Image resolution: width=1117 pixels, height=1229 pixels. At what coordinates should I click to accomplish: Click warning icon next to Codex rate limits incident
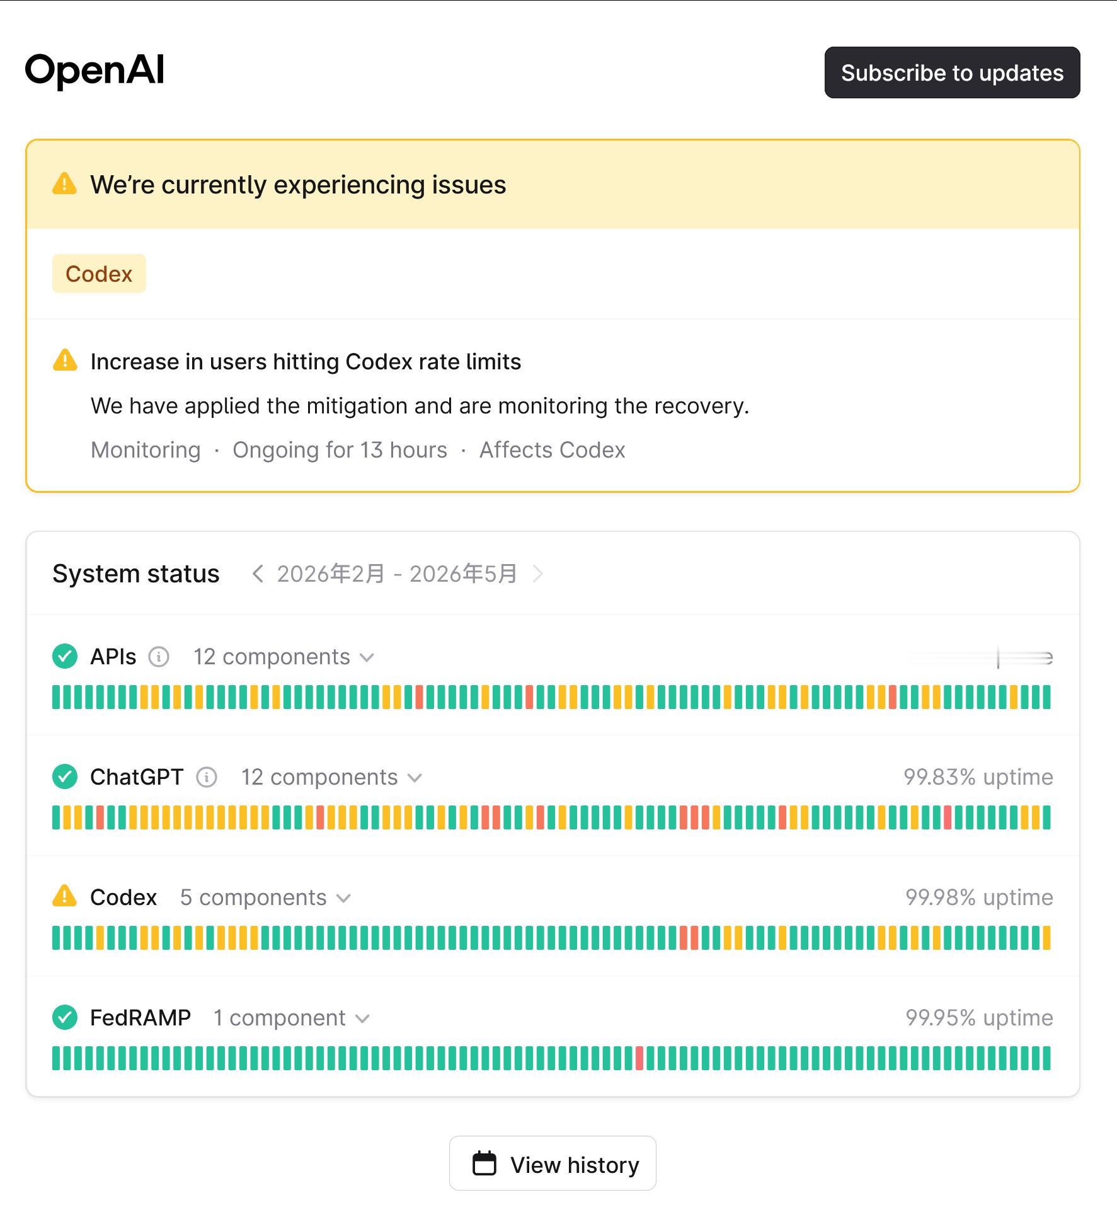point(65,361)
